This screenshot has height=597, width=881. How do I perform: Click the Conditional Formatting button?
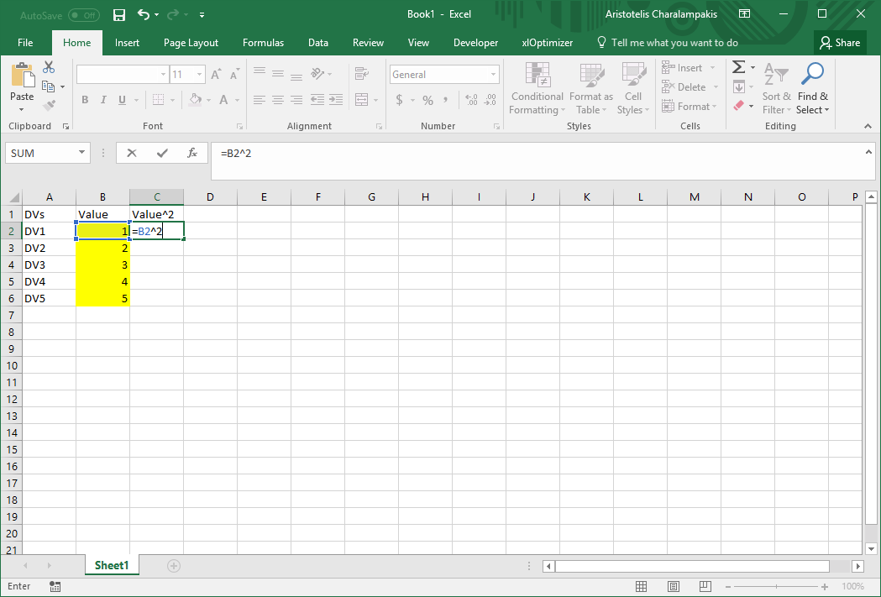537,88
